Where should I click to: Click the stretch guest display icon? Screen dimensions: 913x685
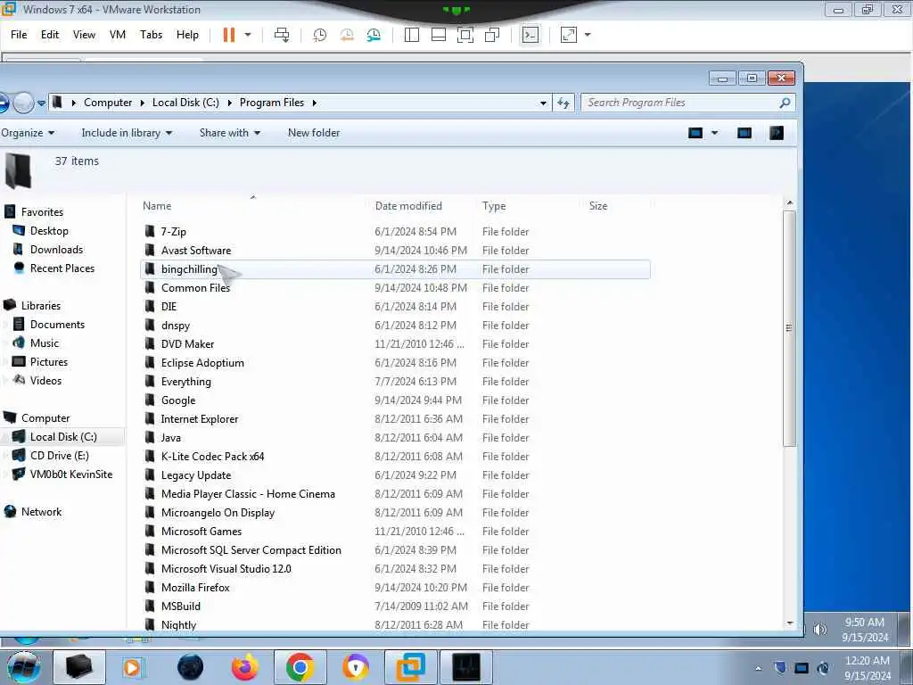pos(568,35)
